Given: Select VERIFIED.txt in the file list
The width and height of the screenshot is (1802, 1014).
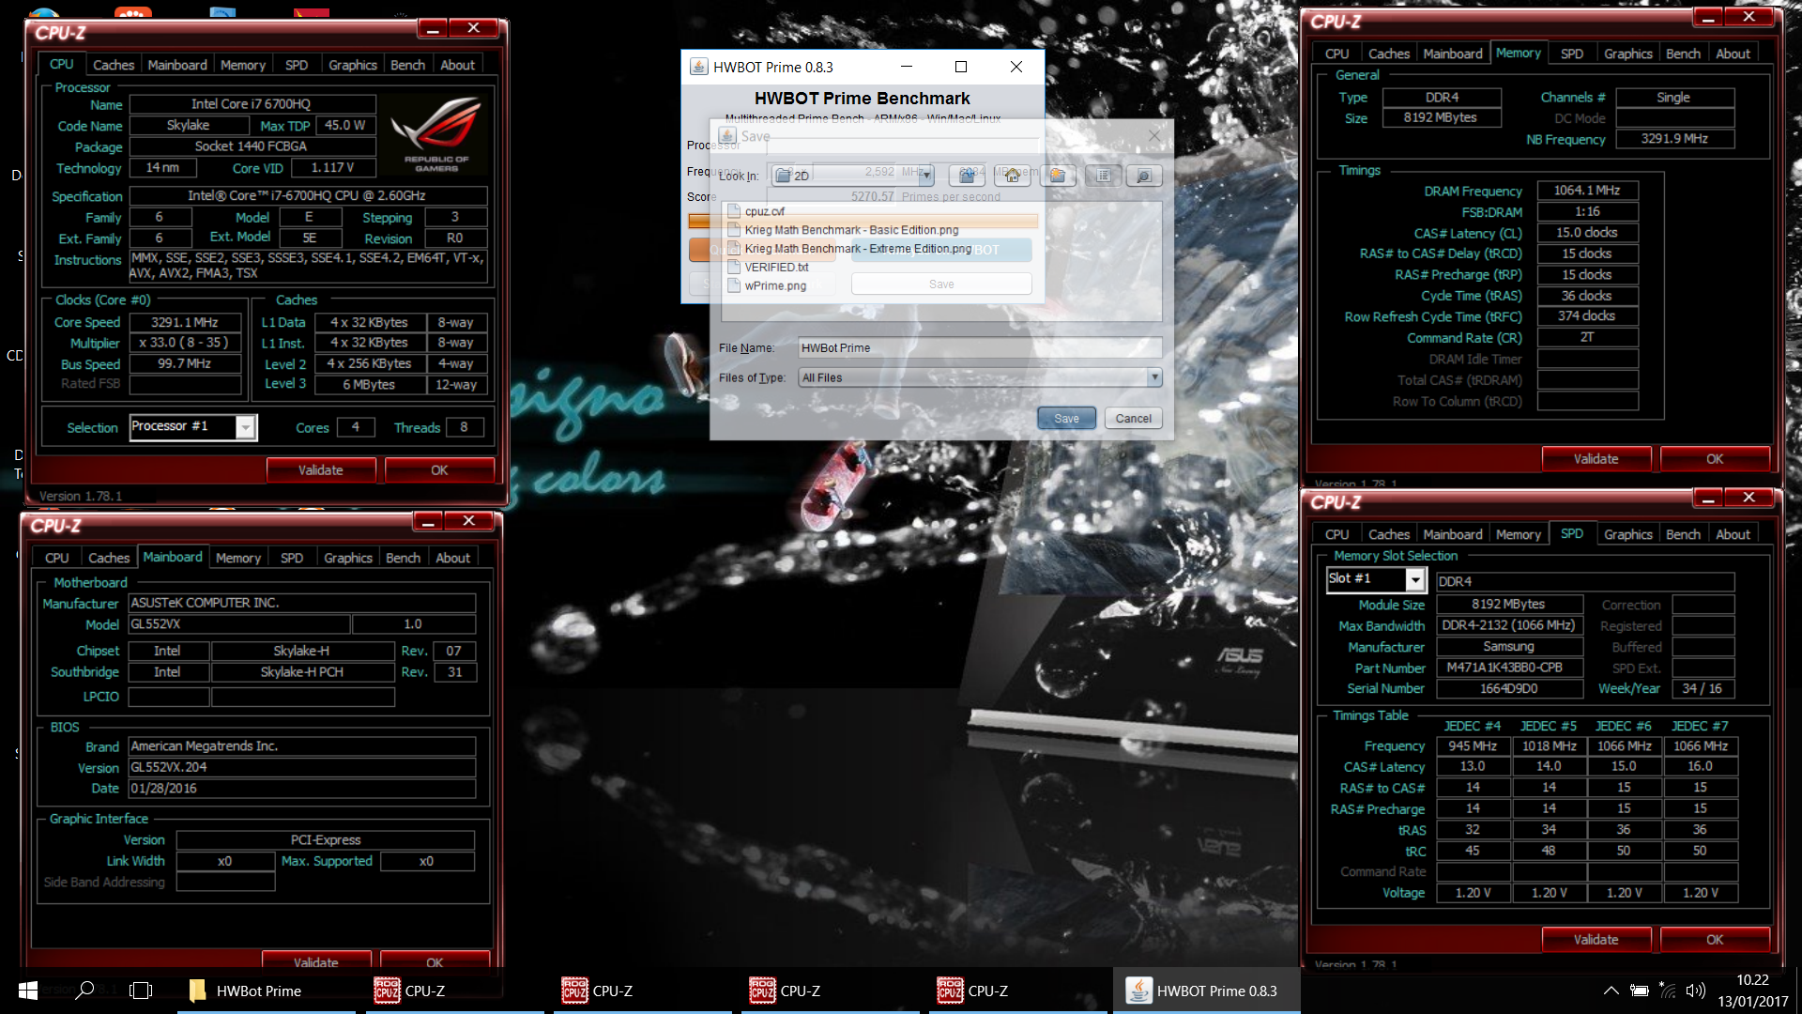Looking at the screenshot, I should (x=768, y=267).
